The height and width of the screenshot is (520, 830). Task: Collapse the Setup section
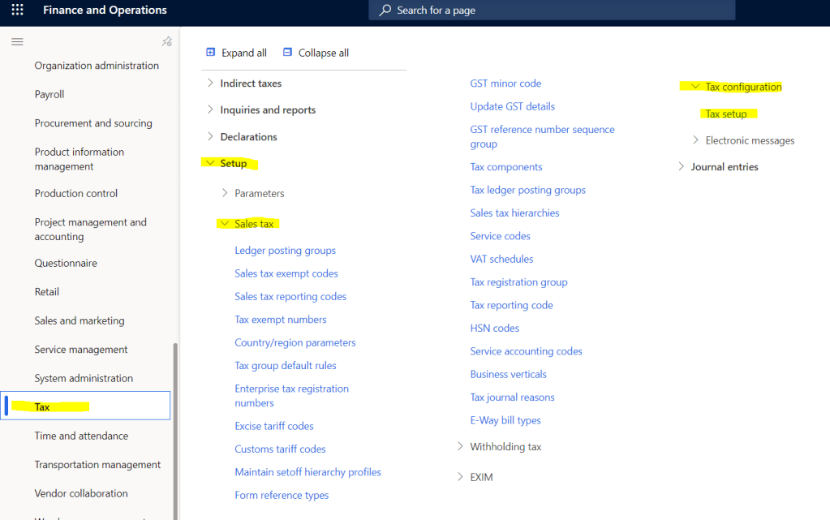[x=210, y=163]
